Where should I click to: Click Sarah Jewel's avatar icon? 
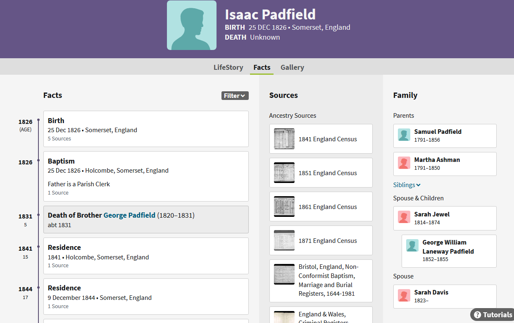click(404, 218)
